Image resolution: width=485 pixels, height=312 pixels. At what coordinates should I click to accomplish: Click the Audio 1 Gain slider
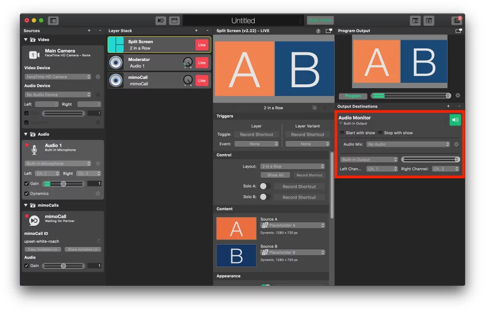click(64, 184)
